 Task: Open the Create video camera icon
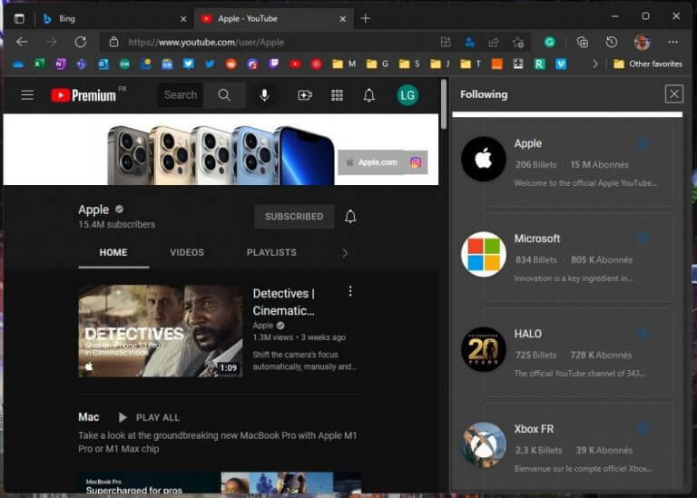coord(305,95)
